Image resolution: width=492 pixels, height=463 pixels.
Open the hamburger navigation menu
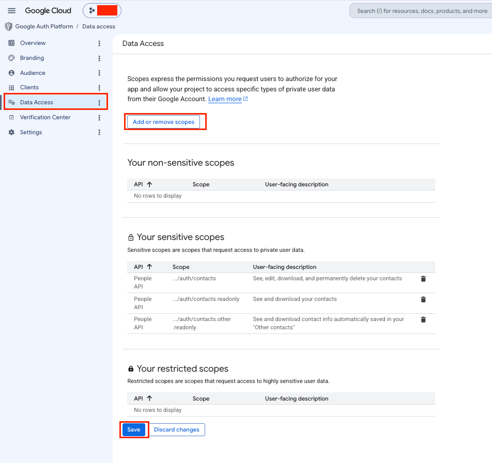pos(11,11)
